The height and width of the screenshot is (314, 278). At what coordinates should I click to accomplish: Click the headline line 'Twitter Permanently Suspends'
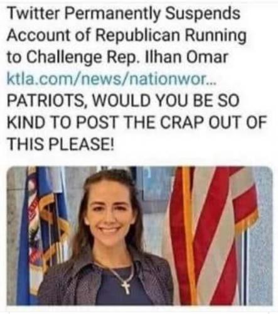tap(124, 14)
